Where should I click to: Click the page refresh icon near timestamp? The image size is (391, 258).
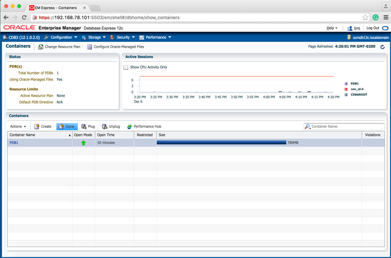click(382, 47)
